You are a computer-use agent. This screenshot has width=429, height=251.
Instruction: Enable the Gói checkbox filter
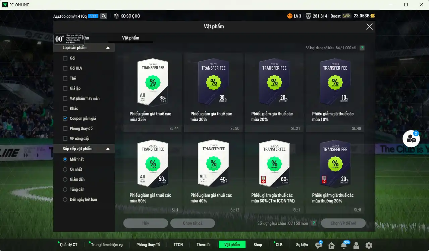pos(65,58)
